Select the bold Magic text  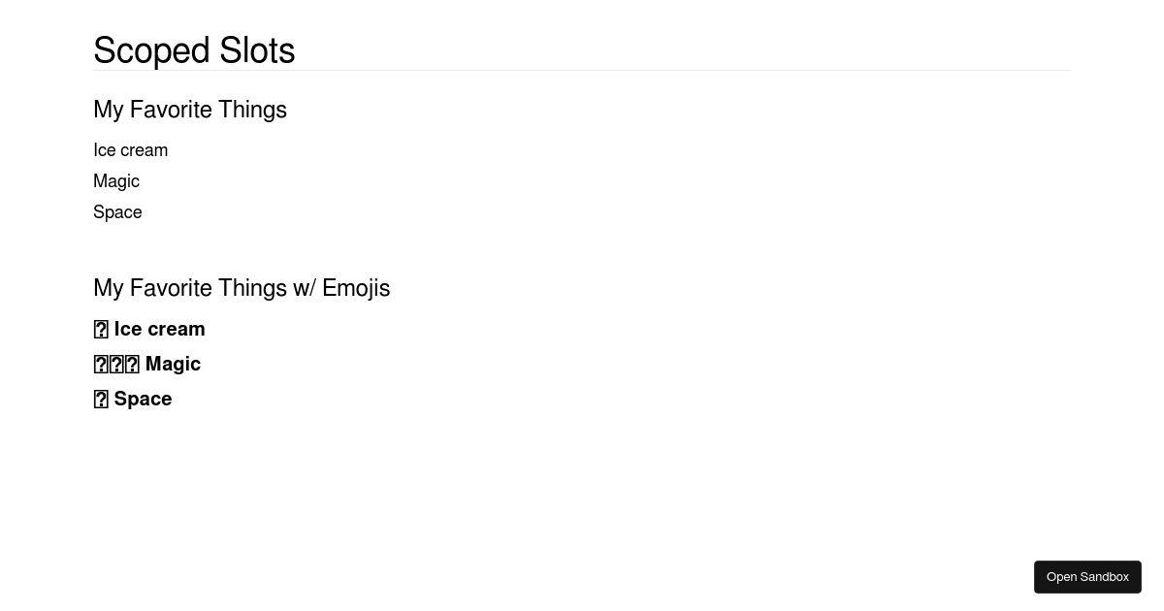[173, 365]
